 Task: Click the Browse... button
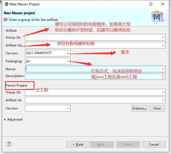point(139,108)
